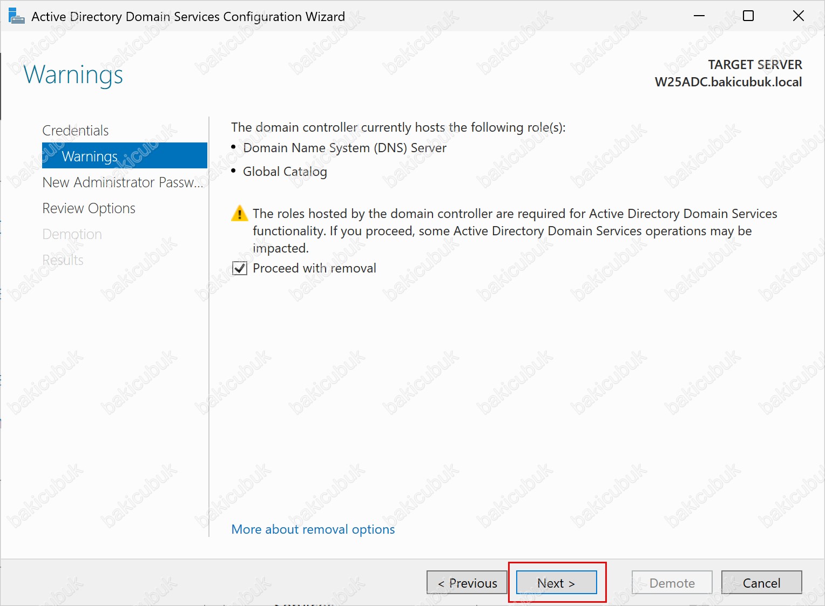The width and height of the screenshot is (825, 606).
Task: Maximize the configuration wizard window
Action: tap(748, 16)
